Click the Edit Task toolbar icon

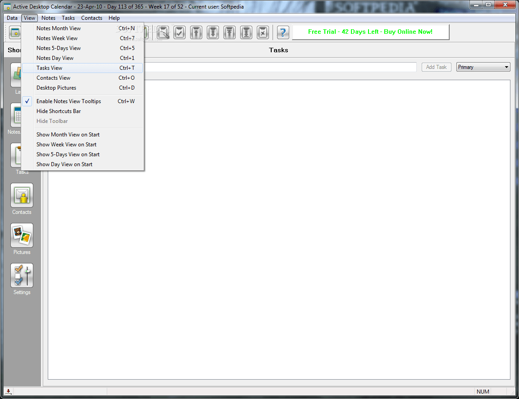[x=163, y=32]
